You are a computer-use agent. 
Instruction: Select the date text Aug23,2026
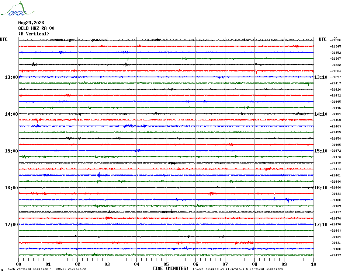(x=31, y=23)
